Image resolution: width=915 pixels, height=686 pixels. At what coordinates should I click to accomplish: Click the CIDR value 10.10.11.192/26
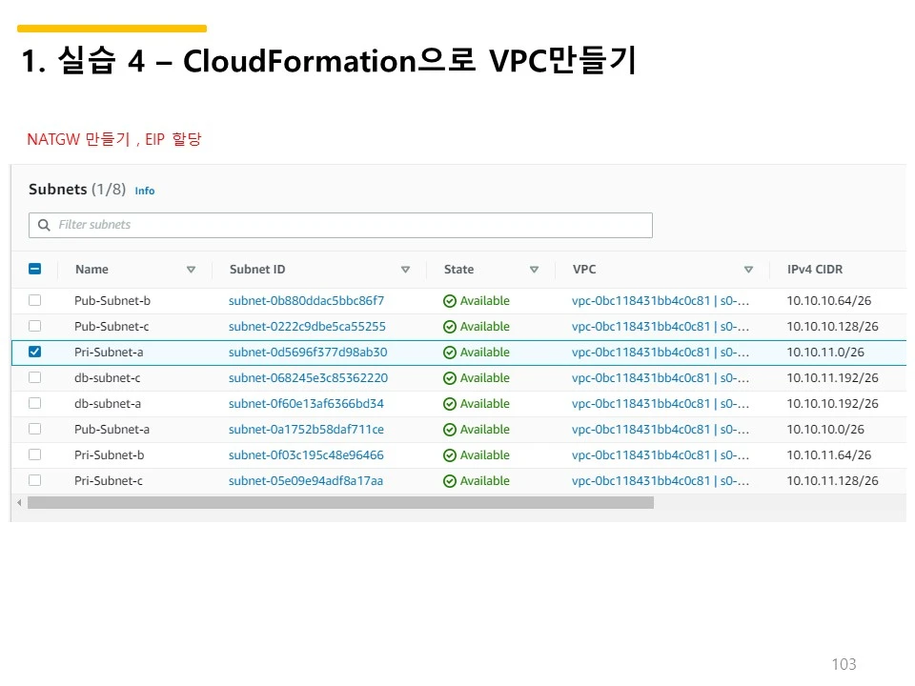click(x=832, y=378)
